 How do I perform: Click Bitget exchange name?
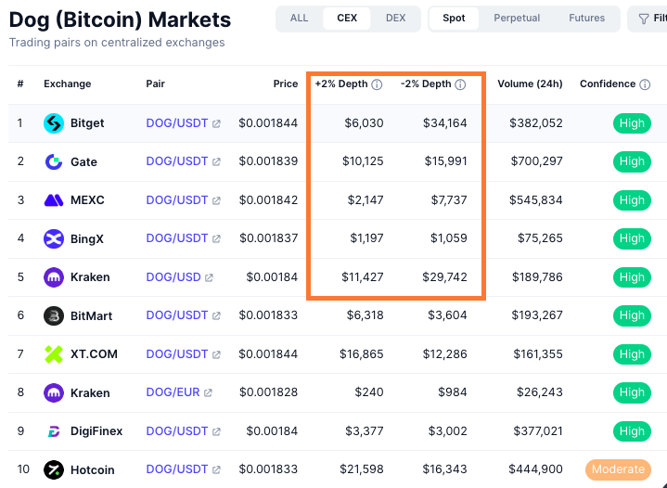point(87,123)
